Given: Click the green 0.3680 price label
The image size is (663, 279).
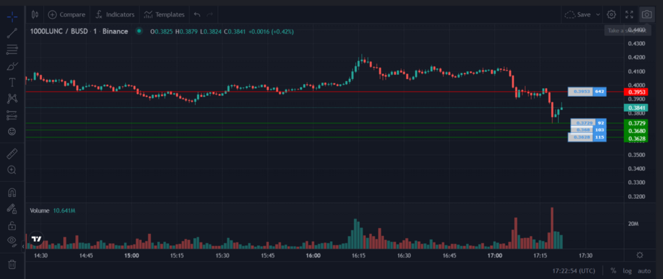Looking at the screenshot, I should coord(636,131).
